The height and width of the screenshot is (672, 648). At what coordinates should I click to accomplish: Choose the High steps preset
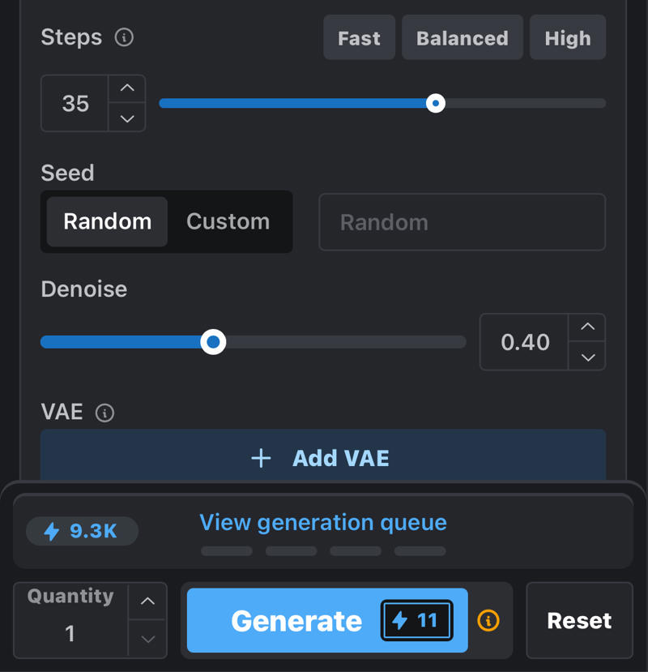point(568,38)
